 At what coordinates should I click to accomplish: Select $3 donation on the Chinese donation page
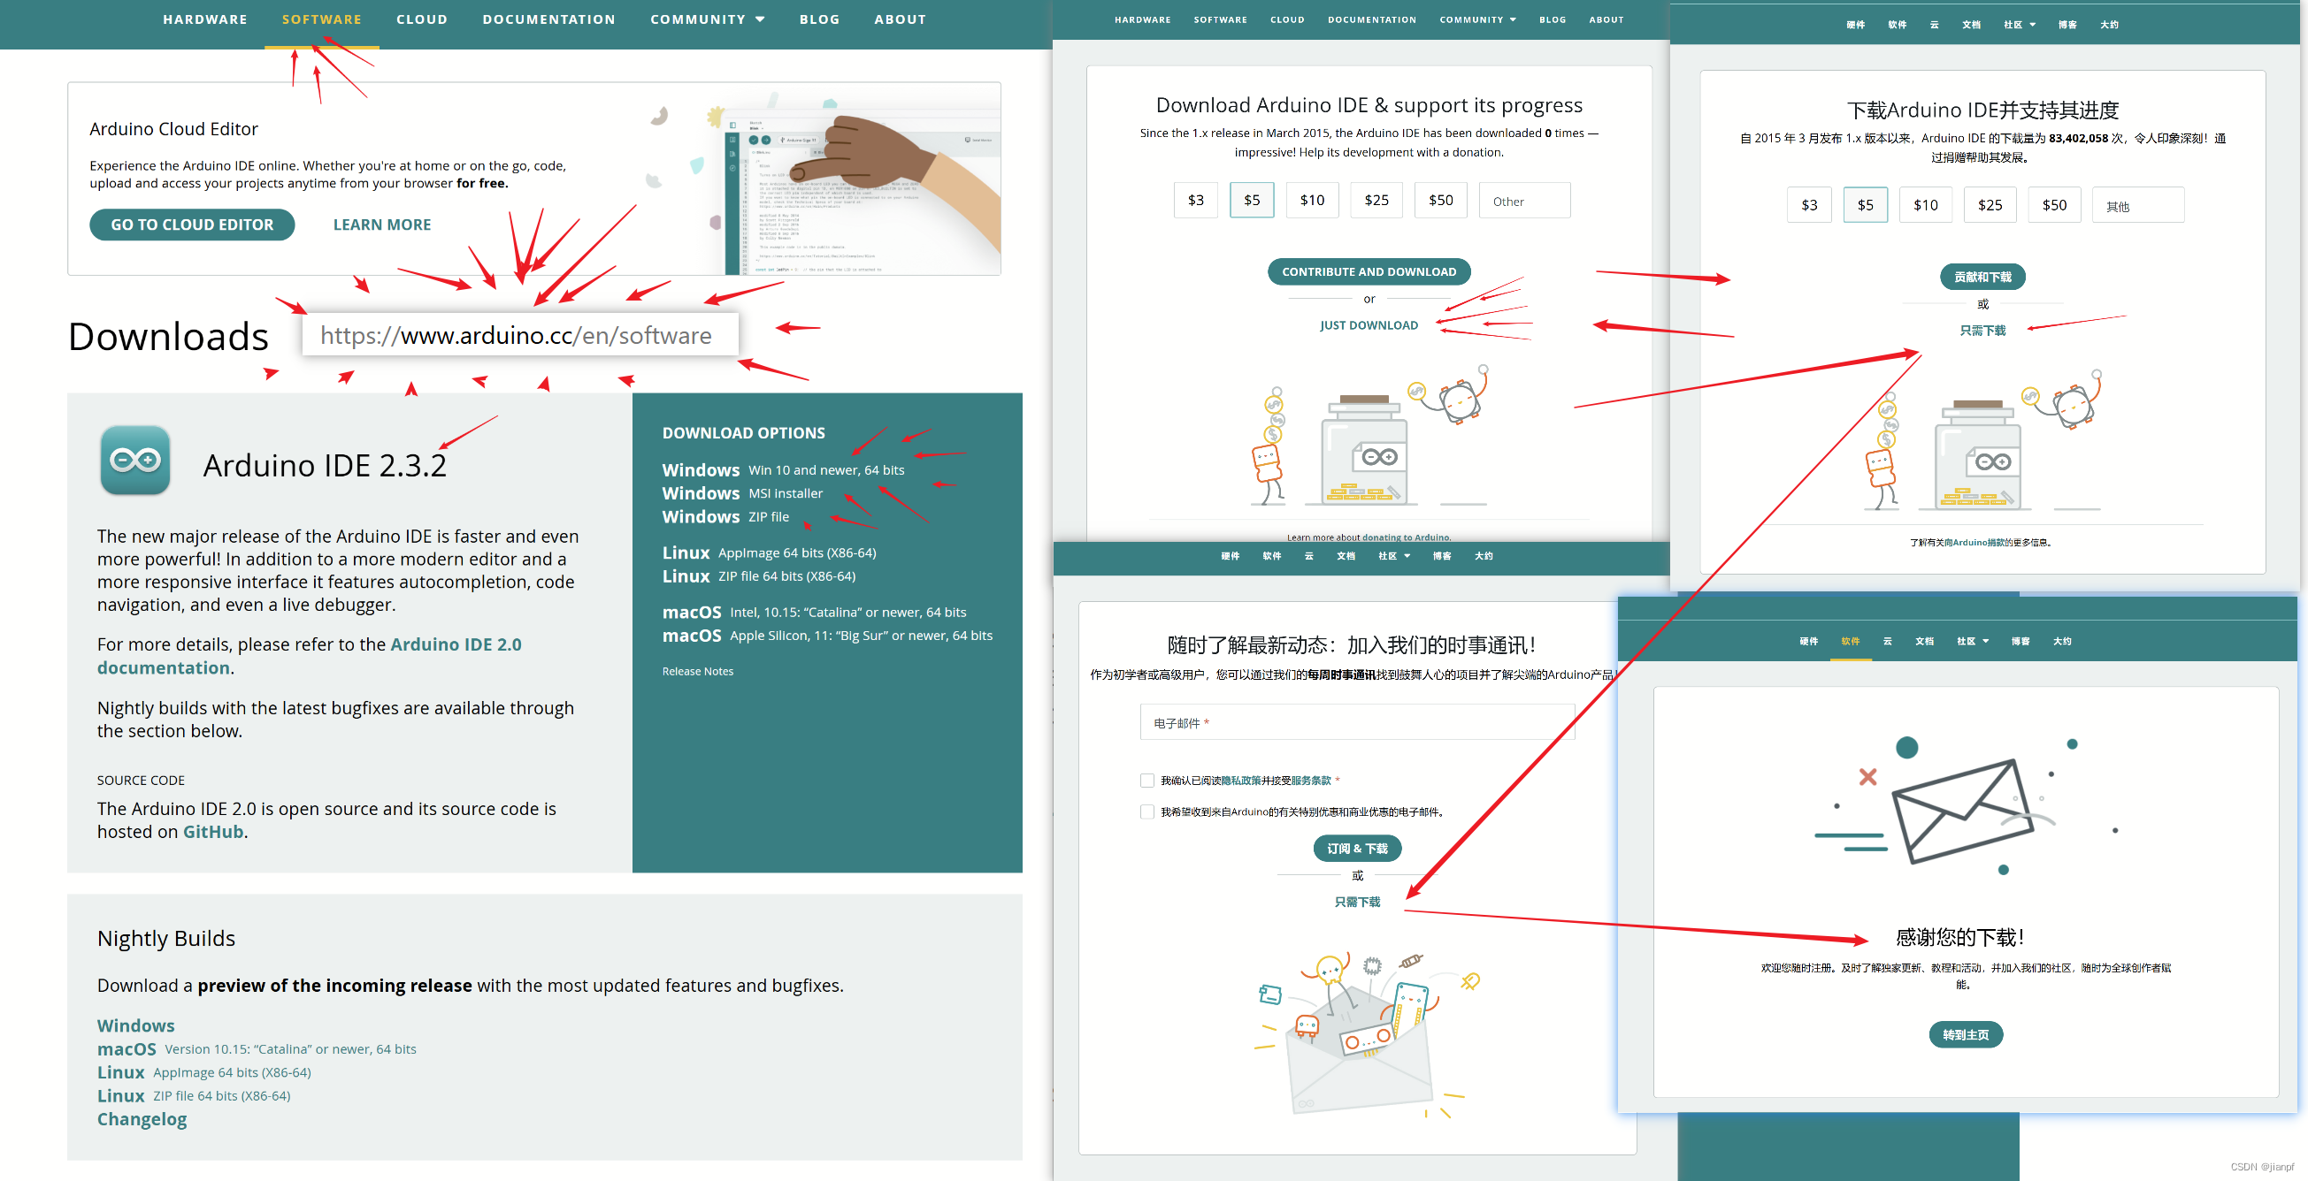[1809, 205]
